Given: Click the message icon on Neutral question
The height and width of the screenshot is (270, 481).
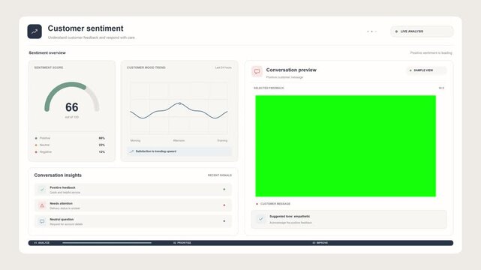Looking at the screenshot, I should point(42,221).
